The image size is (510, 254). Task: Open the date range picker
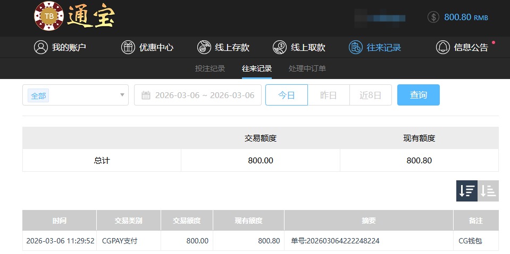pyautogui.click(x=204, y=95)
